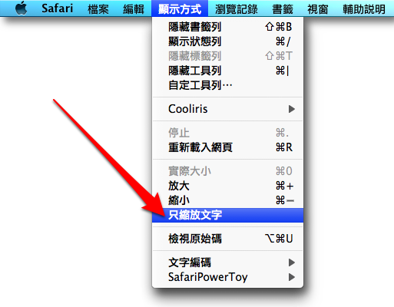Viewport: 394px width, 307px height.
Task: Expand the 文字編碼 submenu arrow
Action: (x=292, y=262)
